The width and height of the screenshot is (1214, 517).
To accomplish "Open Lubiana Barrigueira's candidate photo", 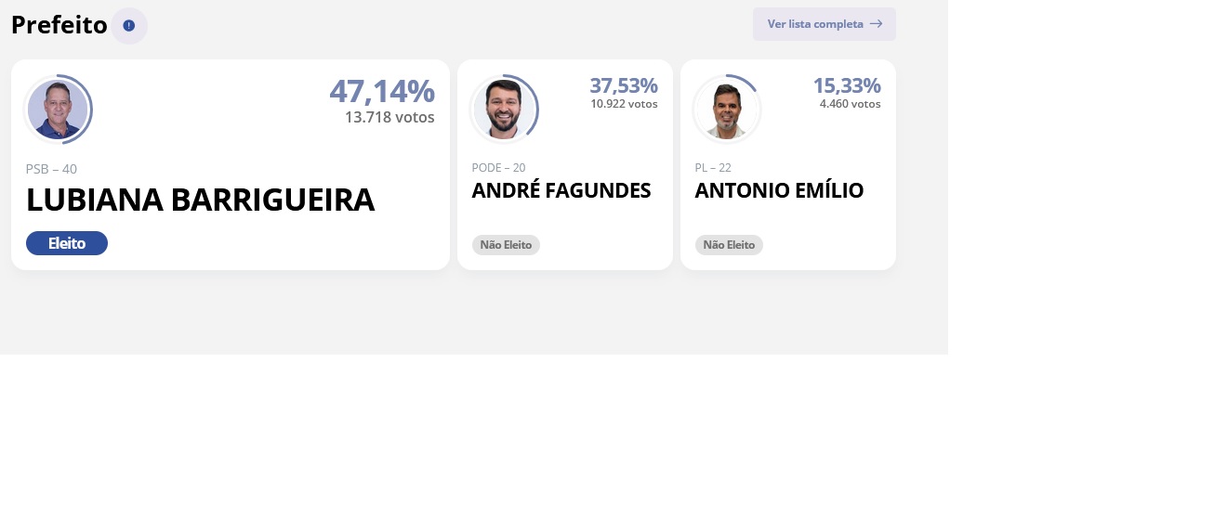I will click(x=58, y=110).
